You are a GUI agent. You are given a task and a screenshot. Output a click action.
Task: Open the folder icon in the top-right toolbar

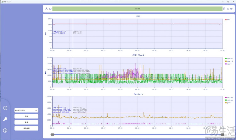point(232,9)
